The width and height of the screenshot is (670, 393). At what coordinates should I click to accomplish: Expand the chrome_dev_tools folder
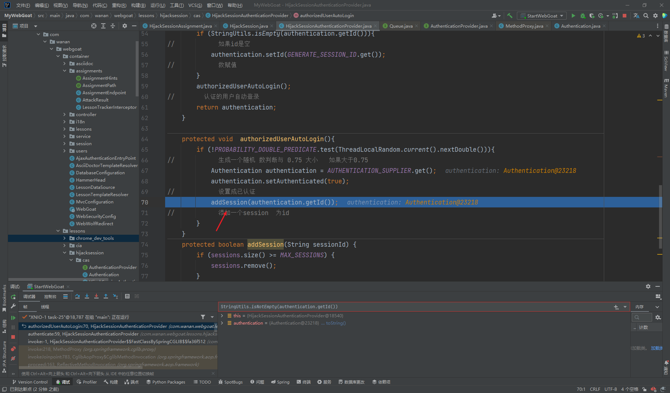tap(65, 238)
